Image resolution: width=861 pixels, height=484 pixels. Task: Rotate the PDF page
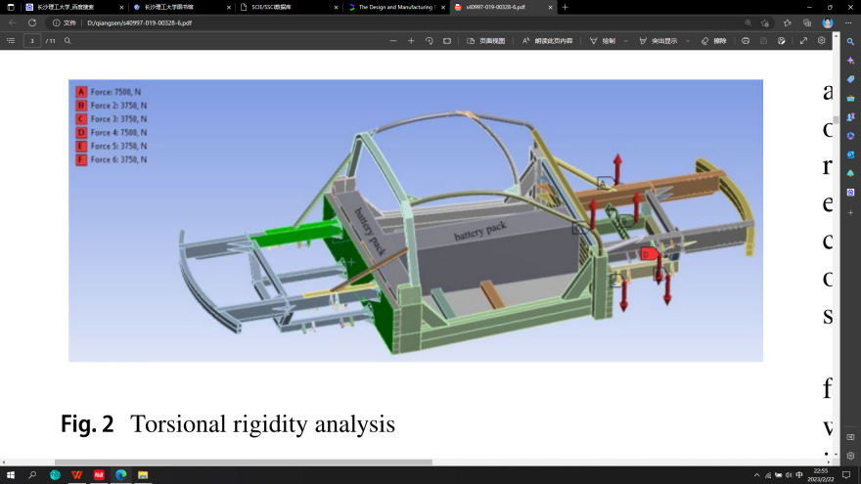click(429, 41)
